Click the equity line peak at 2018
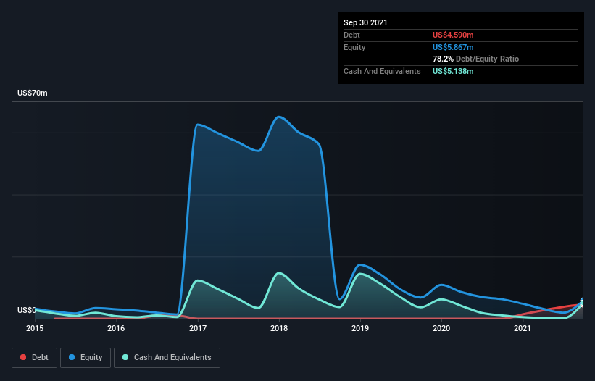595x381 pixels. (279, 117)
